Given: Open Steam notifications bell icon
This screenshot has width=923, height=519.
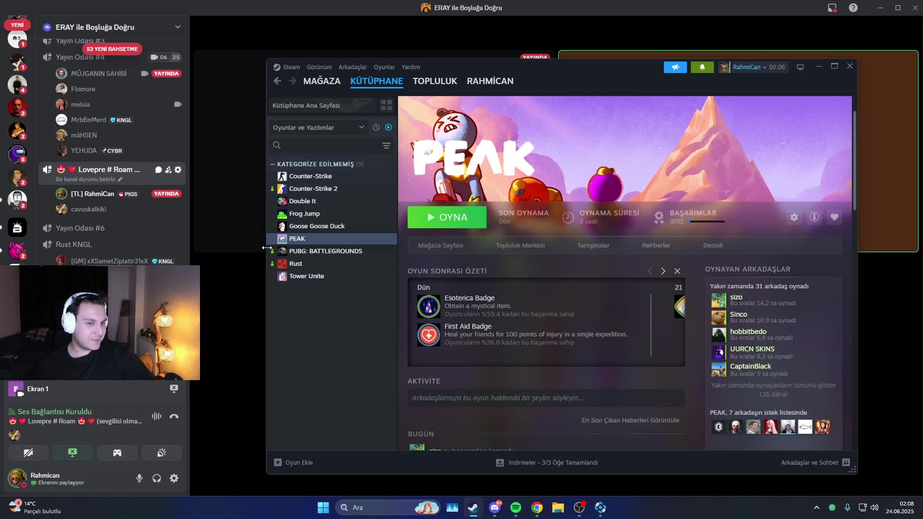Looking at the screenshot, I should click(702, 67).
